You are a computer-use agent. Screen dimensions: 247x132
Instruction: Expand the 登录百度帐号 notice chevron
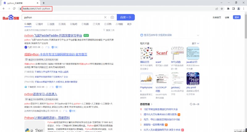pos(198,35)
